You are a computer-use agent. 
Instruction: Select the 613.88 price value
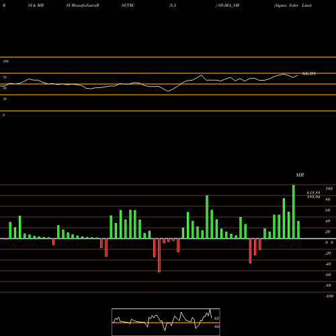click(313, 193)
